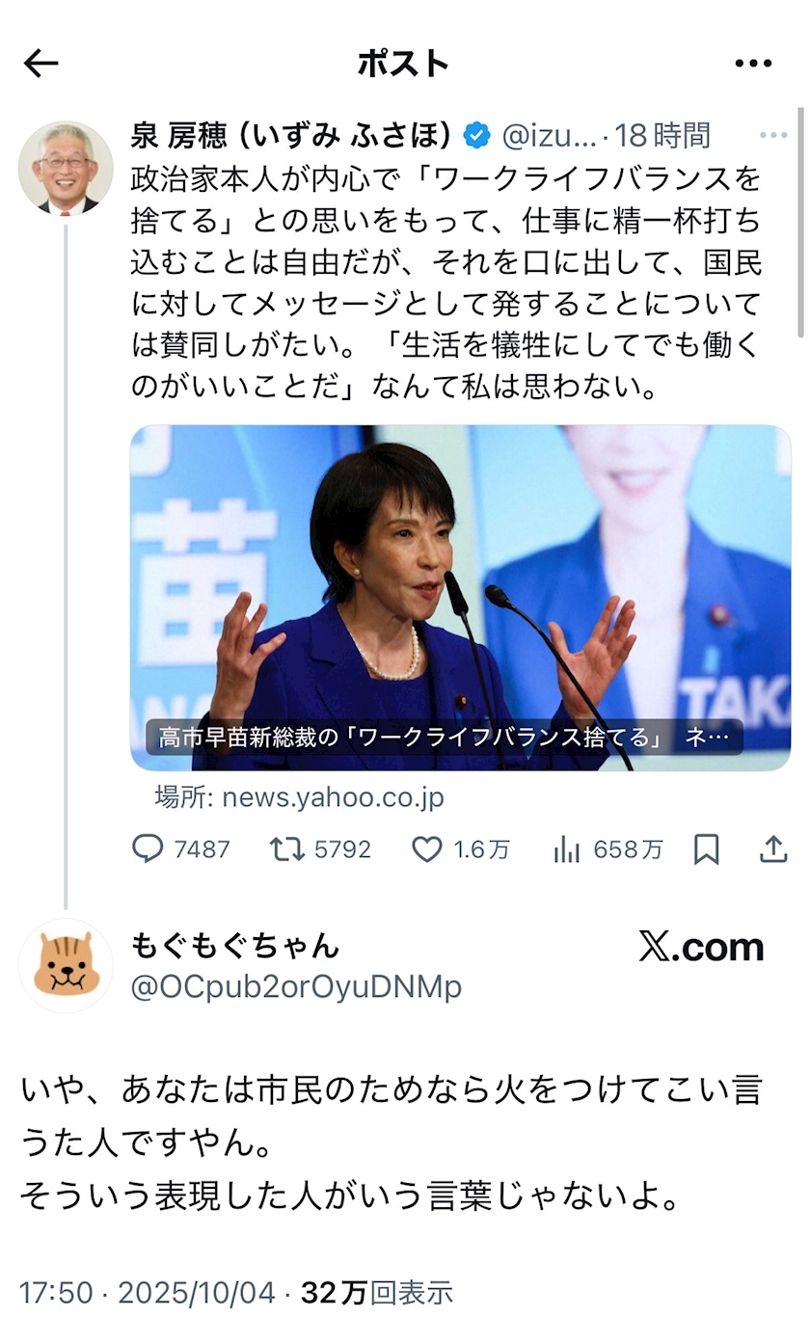View analytics icon showing 658万

[567, 849]
